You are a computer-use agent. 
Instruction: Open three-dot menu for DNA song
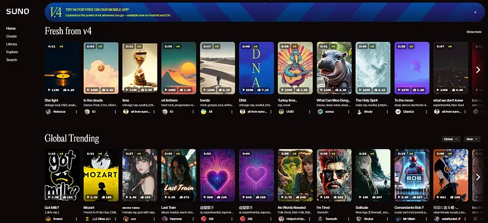coord(271,112)
